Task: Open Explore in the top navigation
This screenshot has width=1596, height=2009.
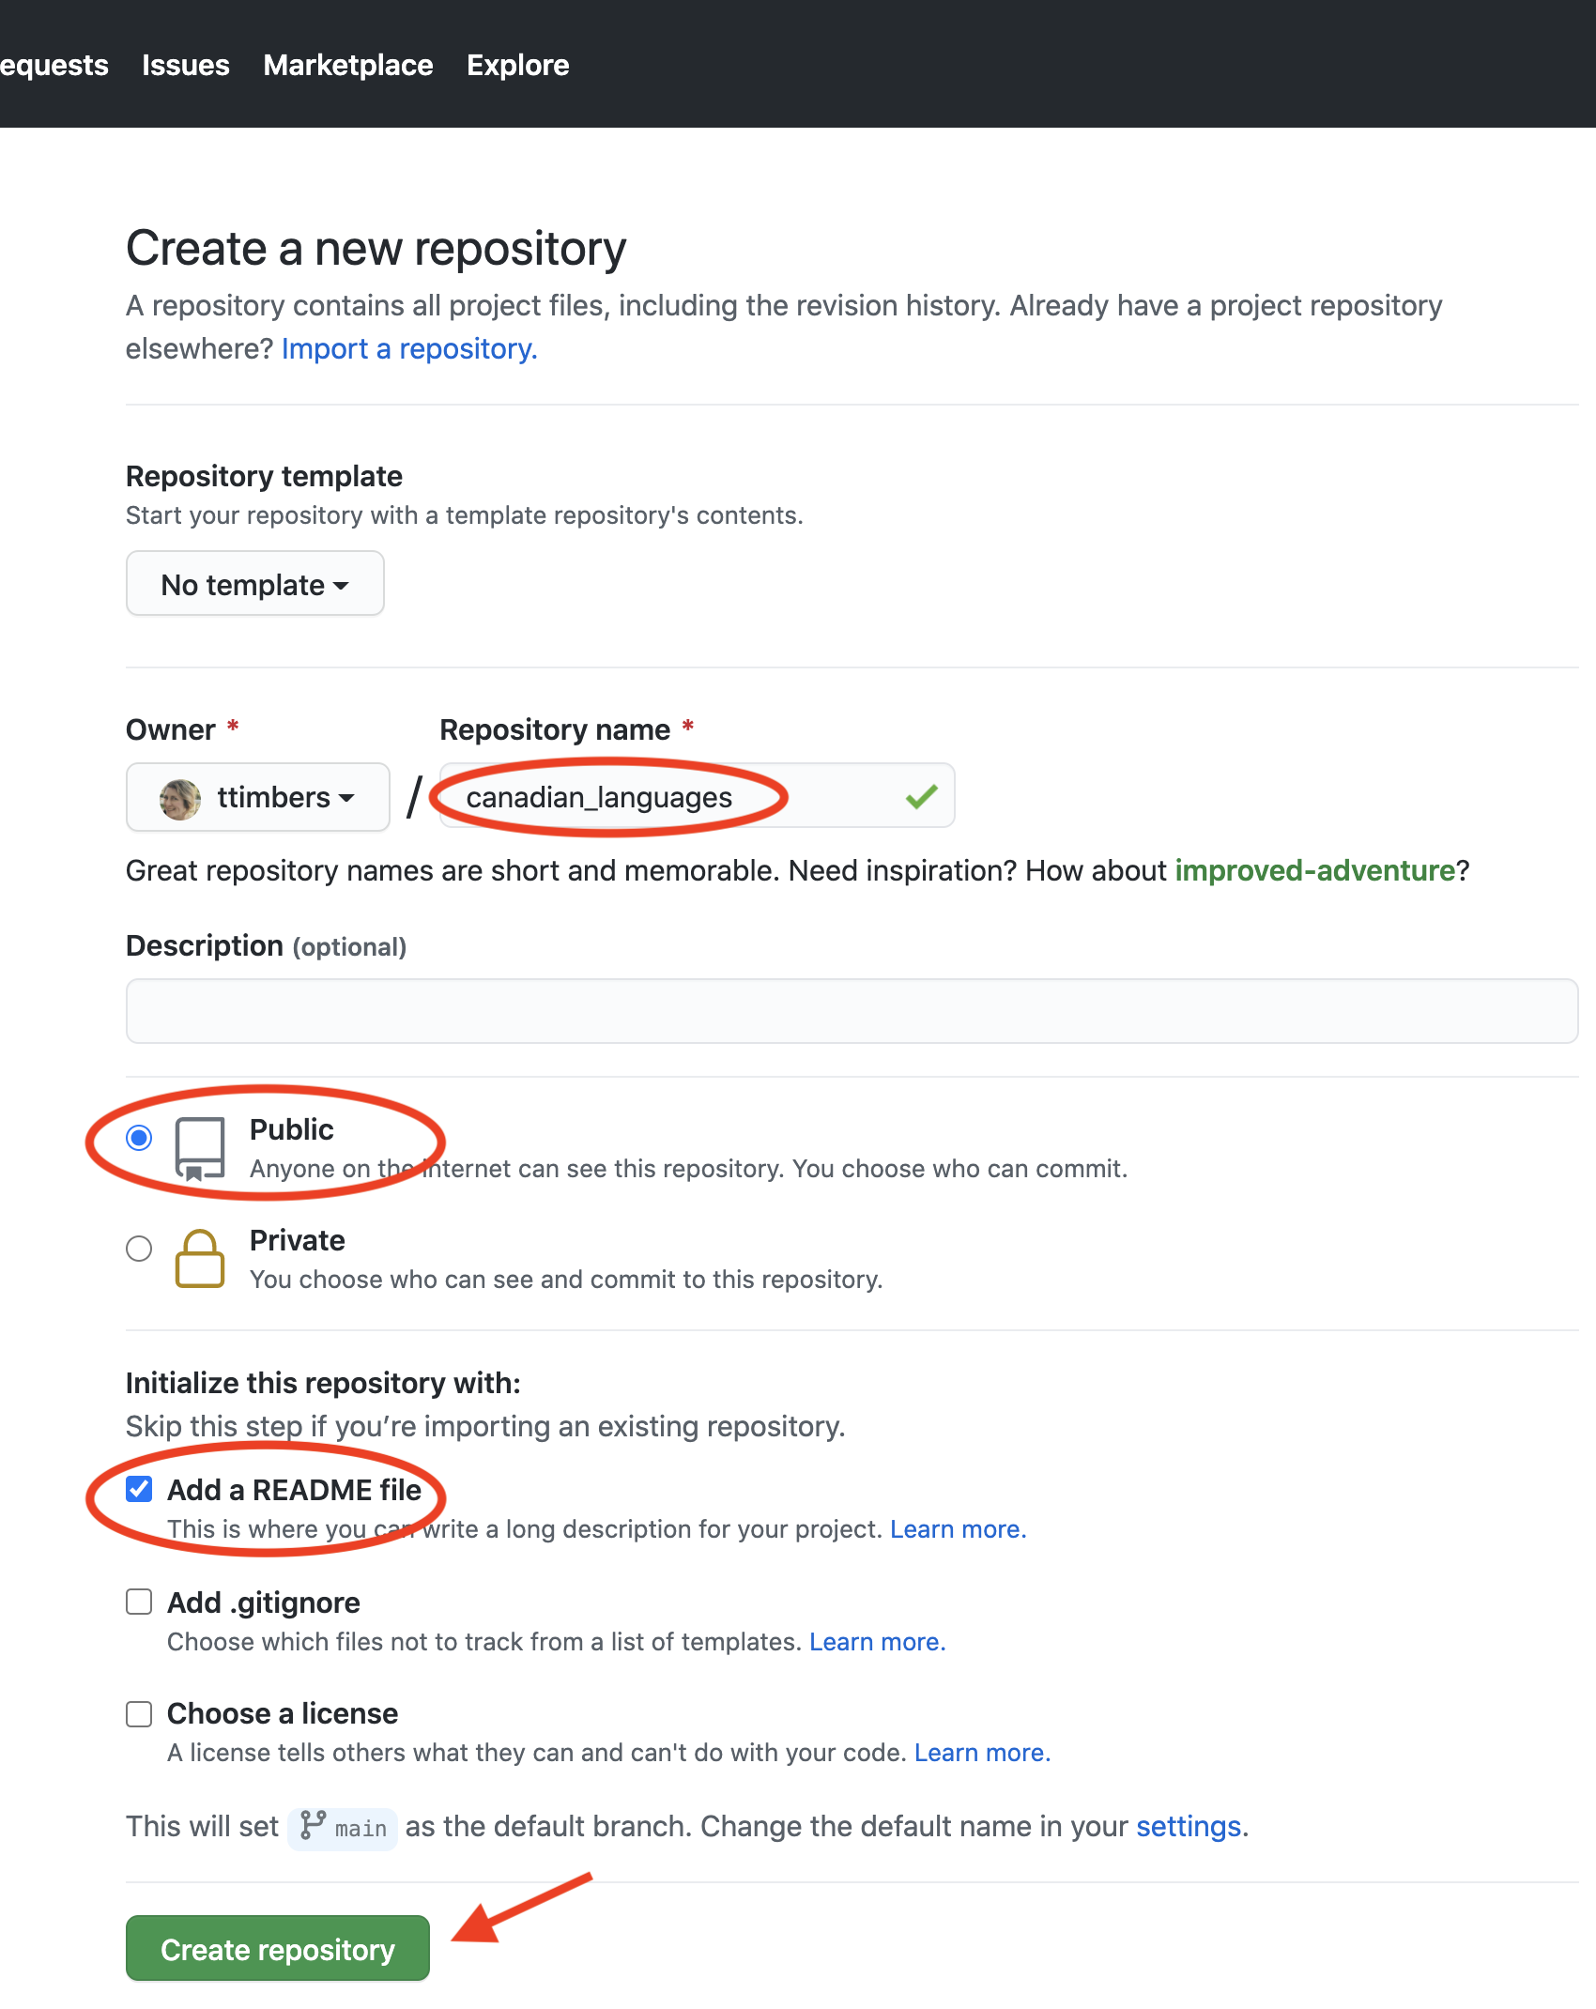Action: [x=517, y=65]
